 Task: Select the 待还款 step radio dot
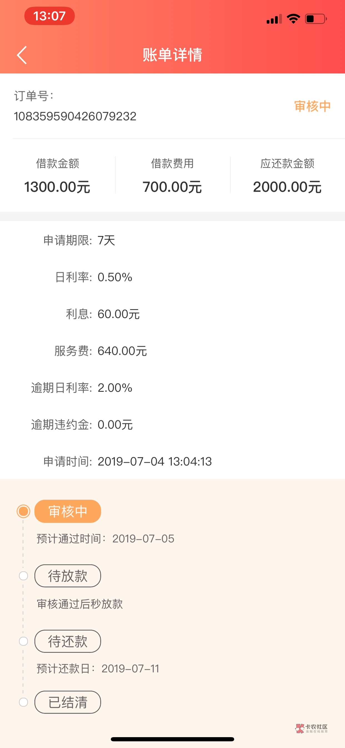(x=24, y=641)
